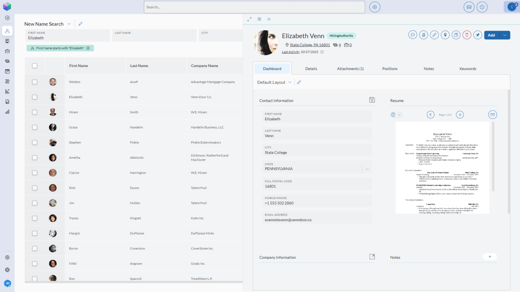Viewport: 520px width, 292px height.
Task: Open the email envelope icon above the resume
Action: tap(492, 115)
